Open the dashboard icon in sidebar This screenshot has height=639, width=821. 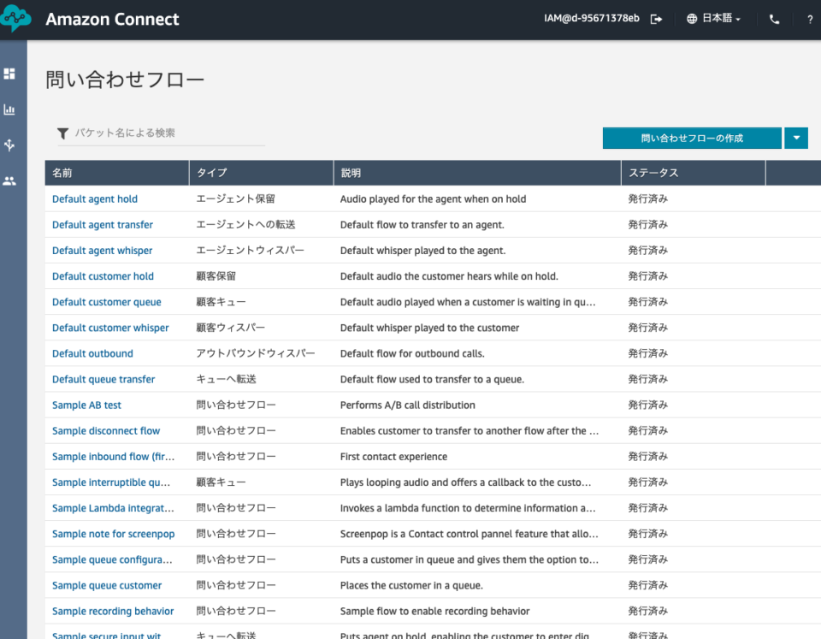coord(9,74)
